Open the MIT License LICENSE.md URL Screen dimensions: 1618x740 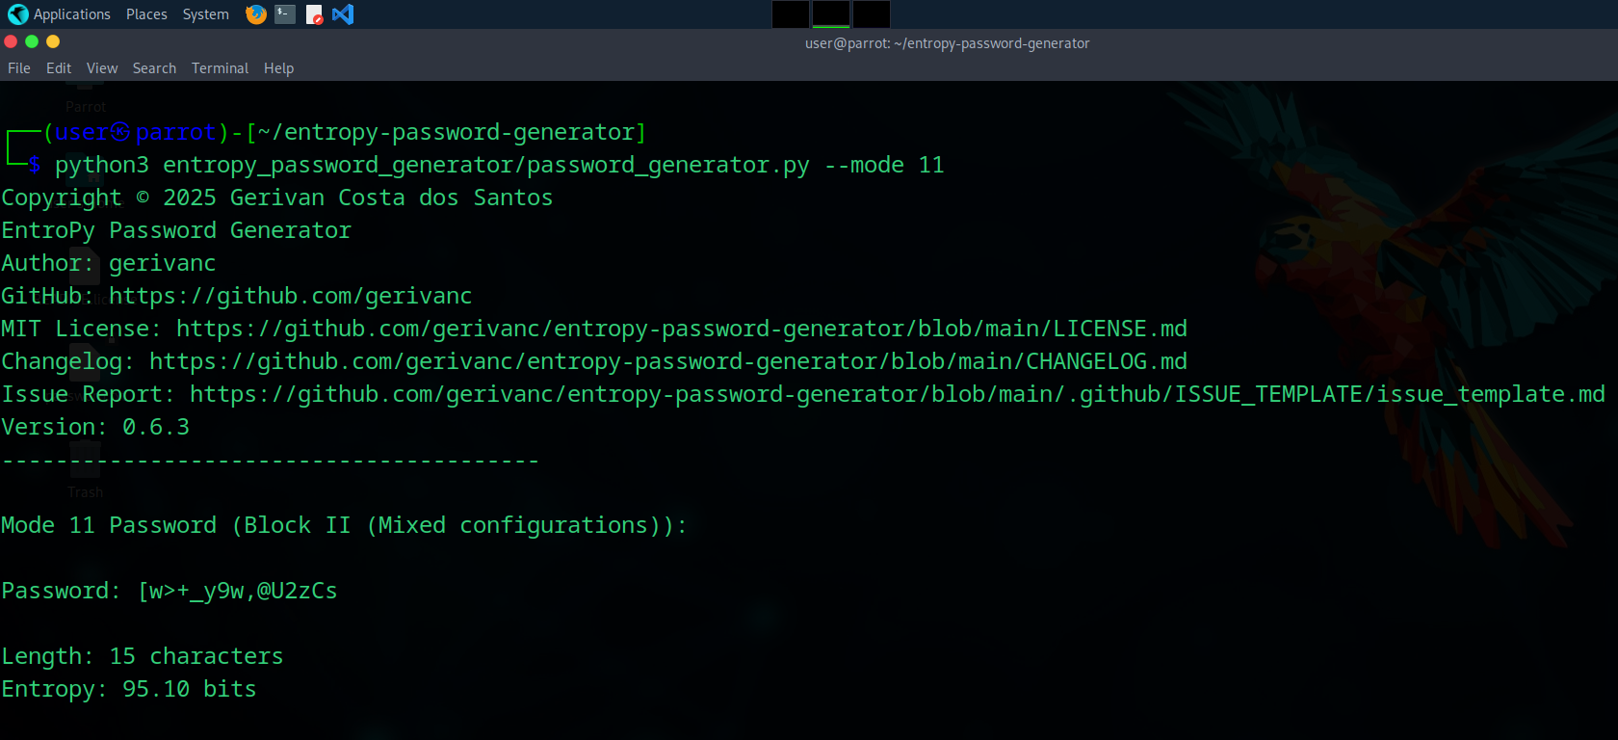(682, 329)
